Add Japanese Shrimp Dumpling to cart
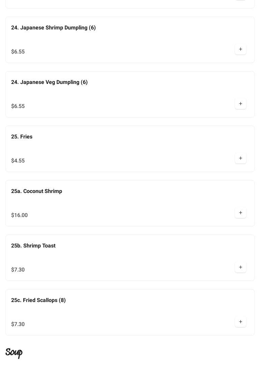 click(240, 49)
